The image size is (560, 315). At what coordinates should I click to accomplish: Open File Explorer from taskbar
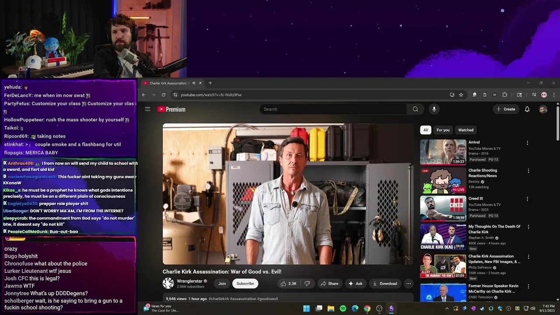(x=331, y=308)
